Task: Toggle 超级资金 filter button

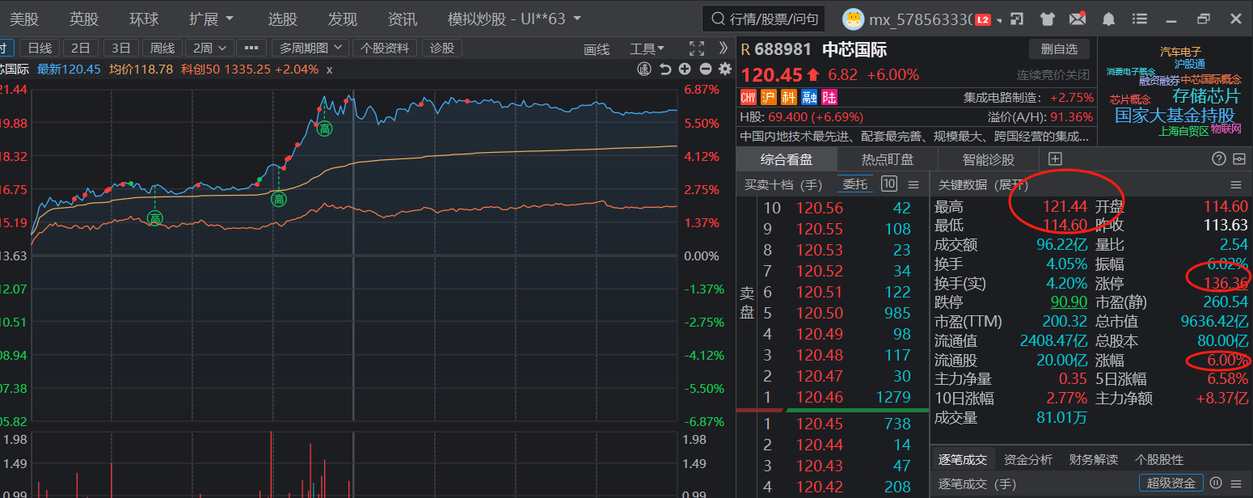Action: [1171, 483]
